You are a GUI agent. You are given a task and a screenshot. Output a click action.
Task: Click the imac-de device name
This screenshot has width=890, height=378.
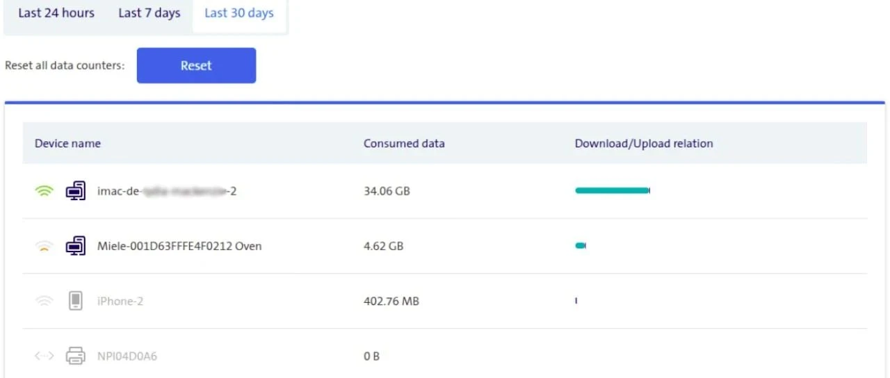167,191
